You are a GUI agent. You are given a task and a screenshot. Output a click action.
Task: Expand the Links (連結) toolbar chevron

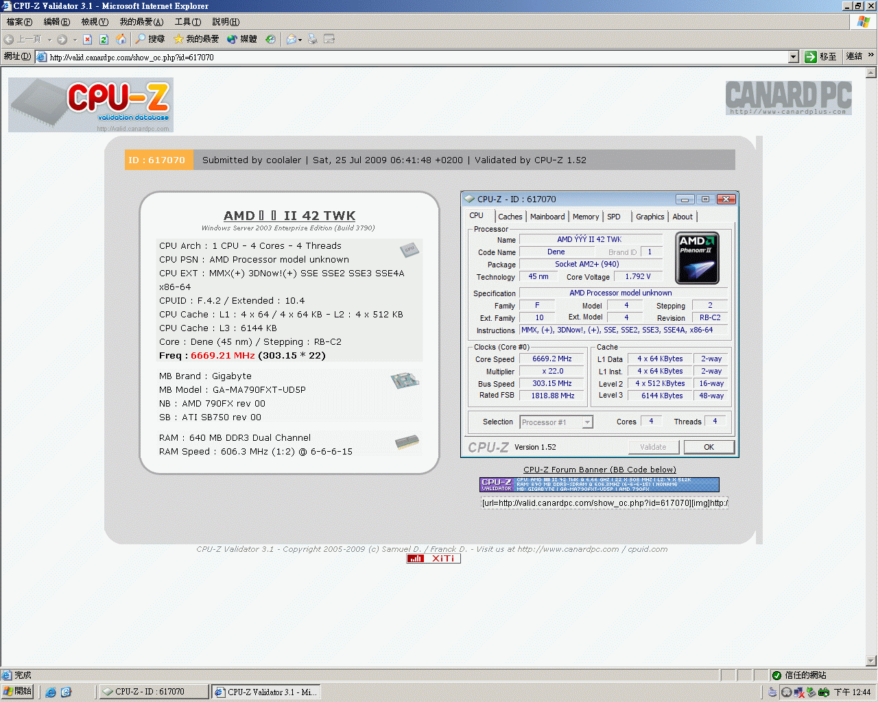871,56
